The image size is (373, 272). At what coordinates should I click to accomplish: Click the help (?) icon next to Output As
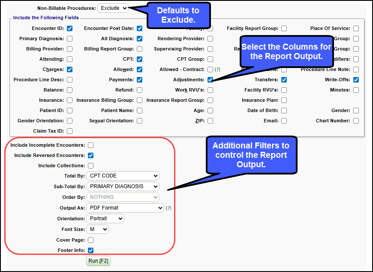point(168,208)
